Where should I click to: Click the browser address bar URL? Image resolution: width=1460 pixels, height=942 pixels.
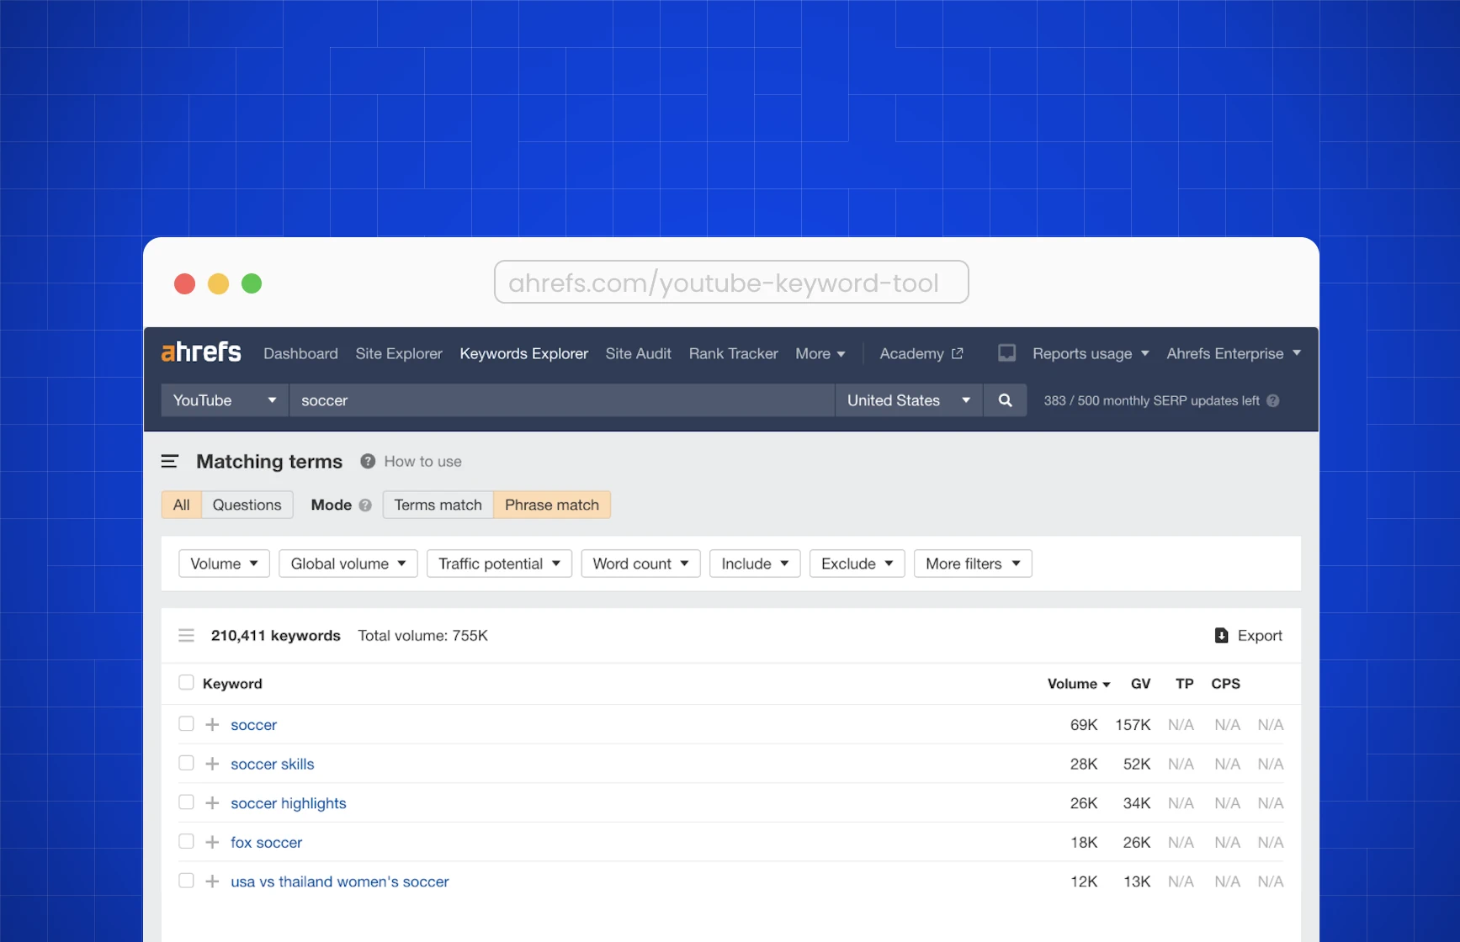click(731, 282)
